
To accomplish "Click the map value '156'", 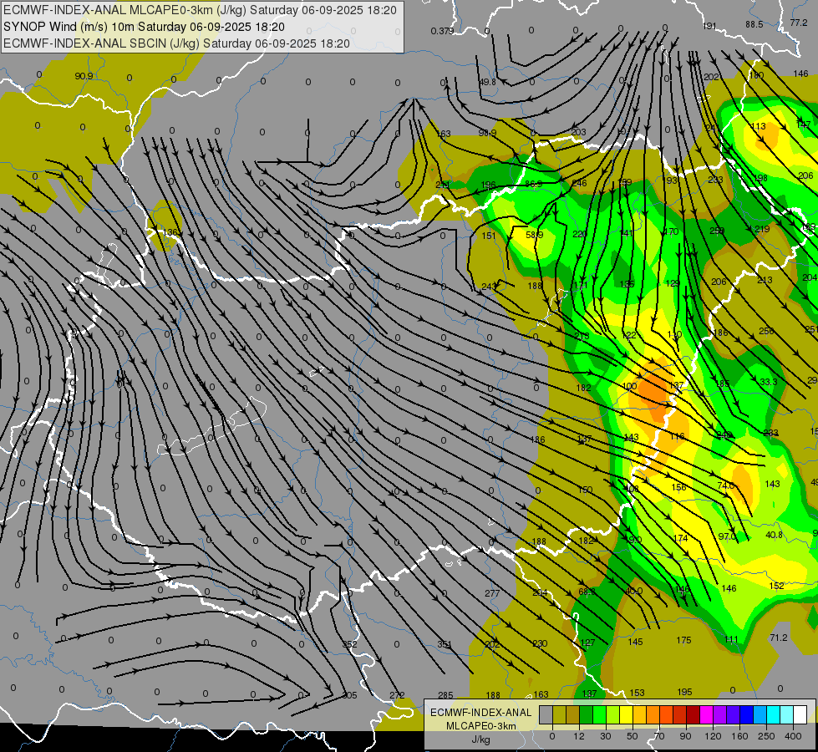I will coord(678,487).
